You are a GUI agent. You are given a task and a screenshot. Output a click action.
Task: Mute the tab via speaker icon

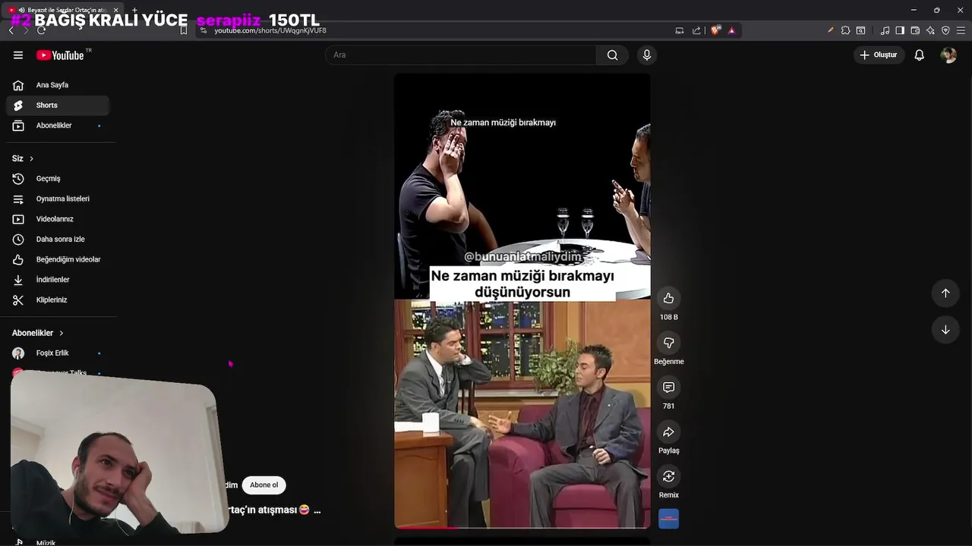click(x=21, y=10)
